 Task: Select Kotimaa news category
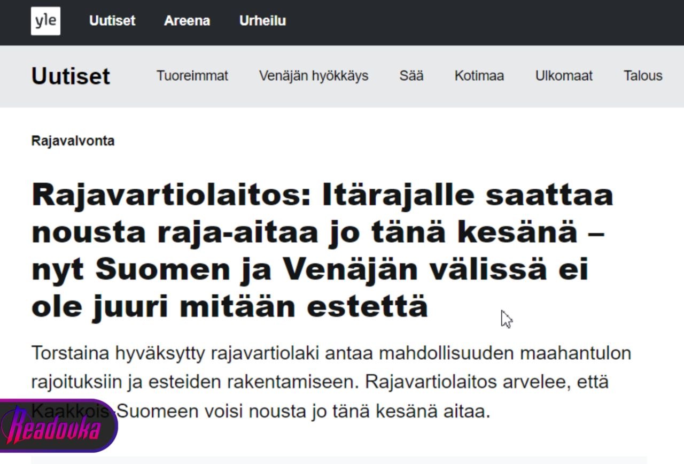[x=479, y=76]
